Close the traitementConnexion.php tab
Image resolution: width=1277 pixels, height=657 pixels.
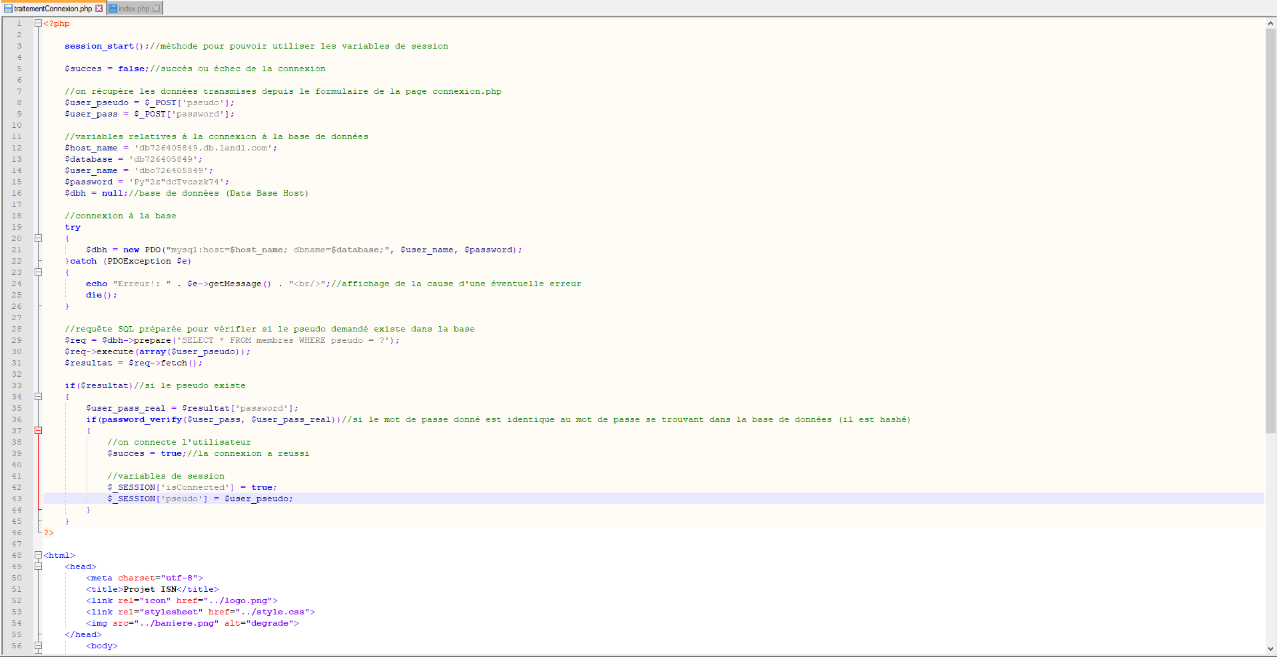[x=99, y=9]
